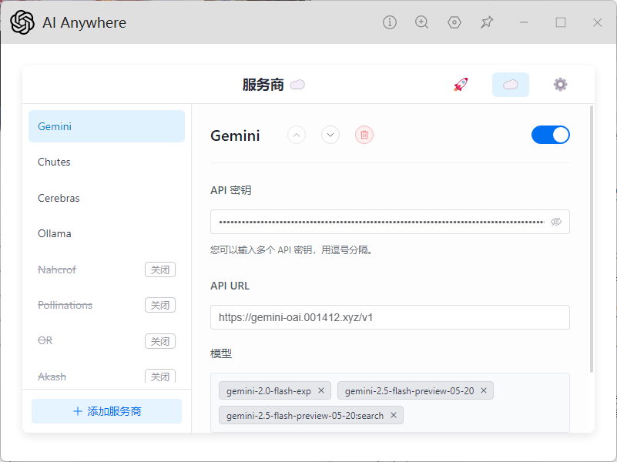Image resolution: width=617 pixels, height=462 pixels.
Task: Minimize the AI Anywhere window
Action: pyautogui.click(x=523, y=22)
